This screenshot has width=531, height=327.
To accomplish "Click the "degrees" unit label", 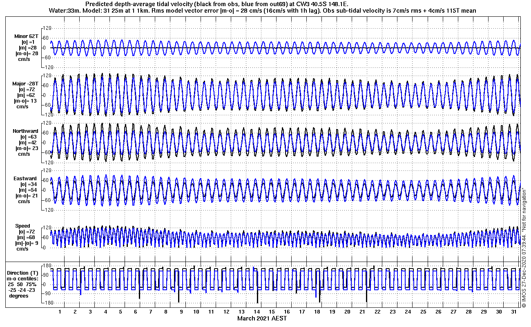I will pos(19,296).
